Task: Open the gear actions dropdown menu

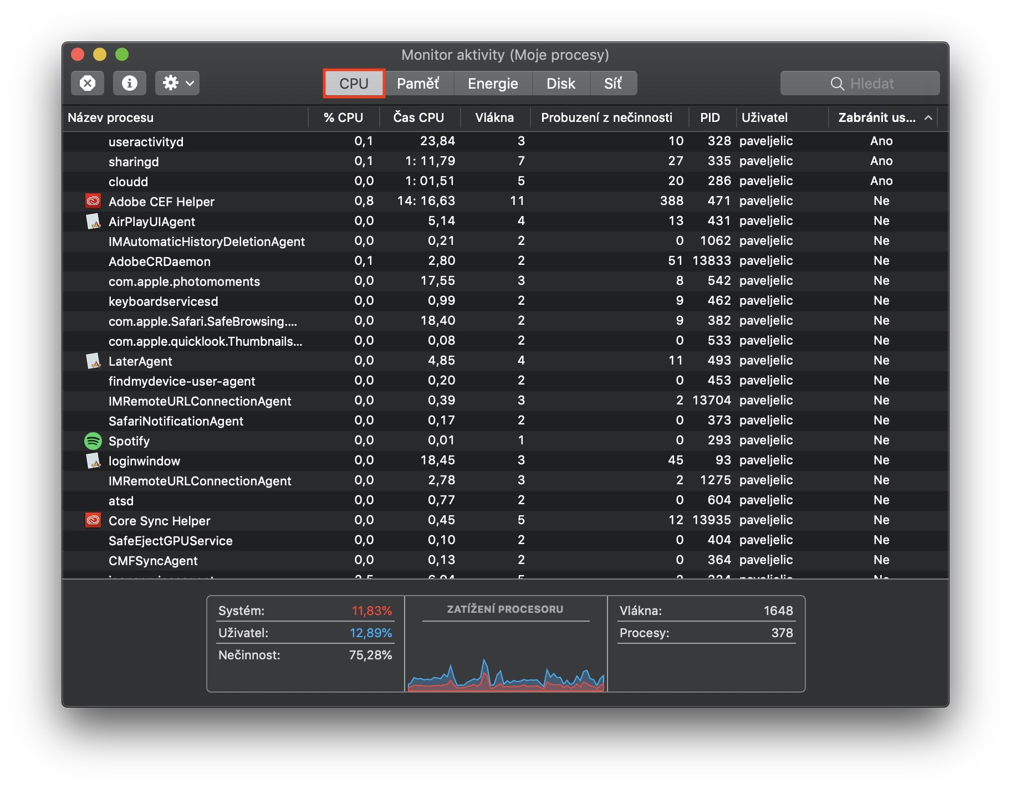Action: point(177,83)
